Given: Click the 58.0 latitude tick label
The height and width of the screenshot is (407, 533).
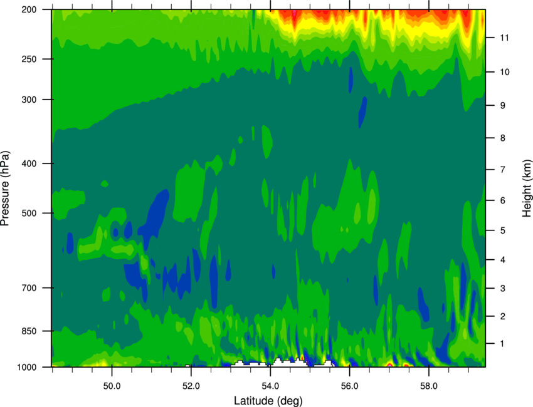Looking at the screenshot, I should pos(429,386).
